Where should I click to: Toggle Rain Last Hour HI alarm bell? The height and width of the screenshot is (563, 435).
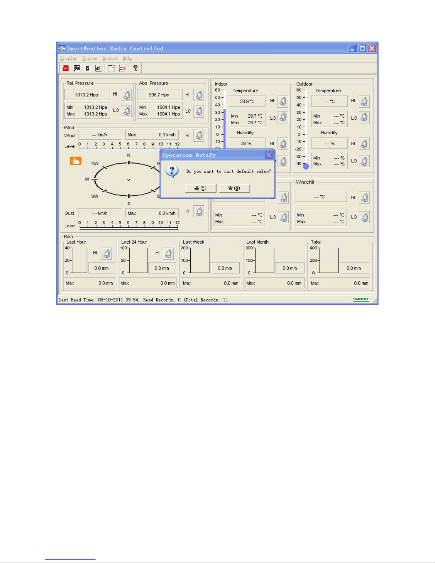tap(107, 254)
